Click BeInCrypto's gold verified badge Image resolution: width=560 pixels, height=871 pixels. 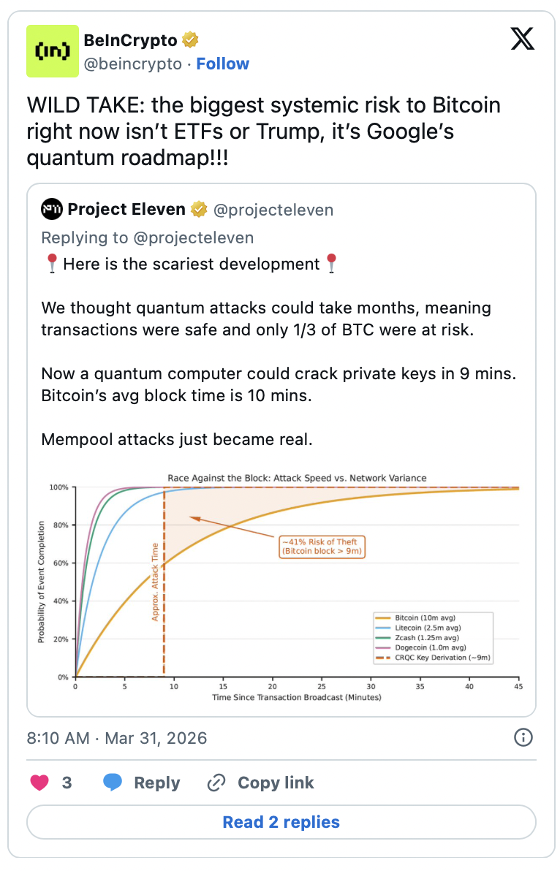[x=191, y=39]
